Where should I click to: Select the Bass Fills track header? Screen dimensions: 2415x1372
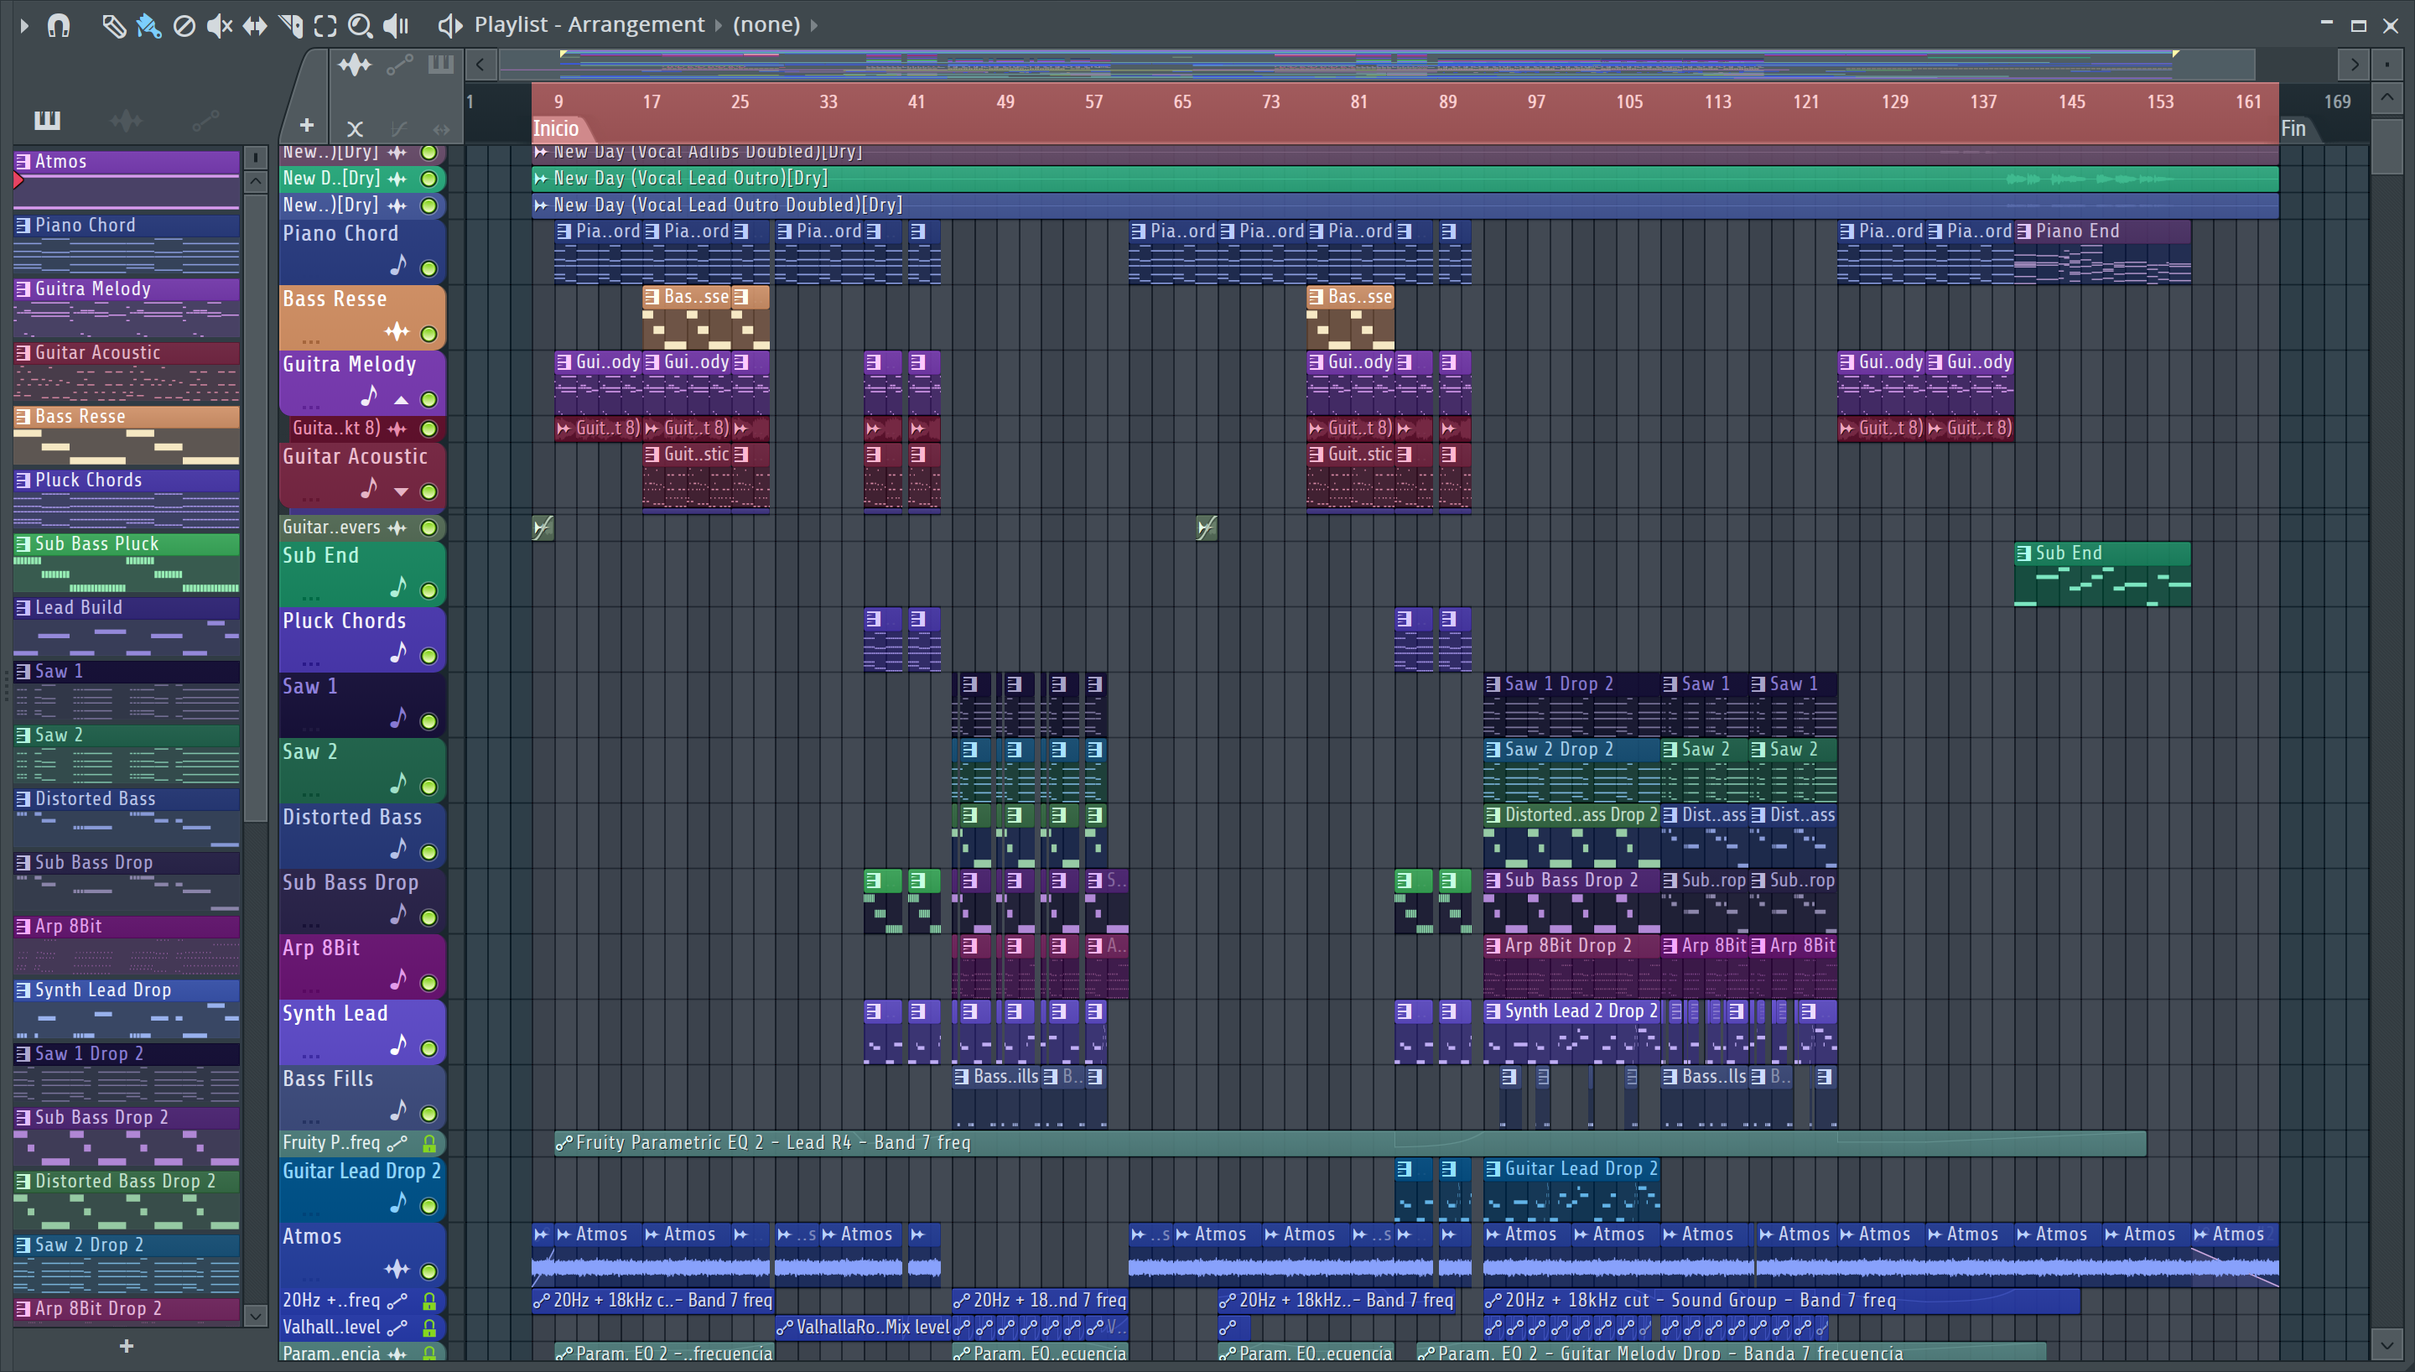coord(361,1097)
